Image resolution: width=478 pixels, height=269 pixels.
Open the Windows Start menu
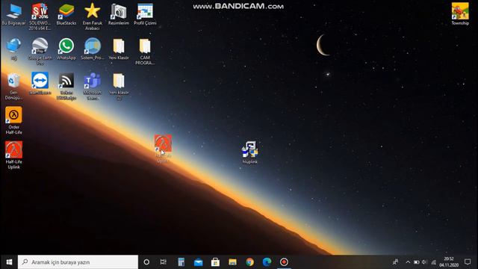[9, 262]
